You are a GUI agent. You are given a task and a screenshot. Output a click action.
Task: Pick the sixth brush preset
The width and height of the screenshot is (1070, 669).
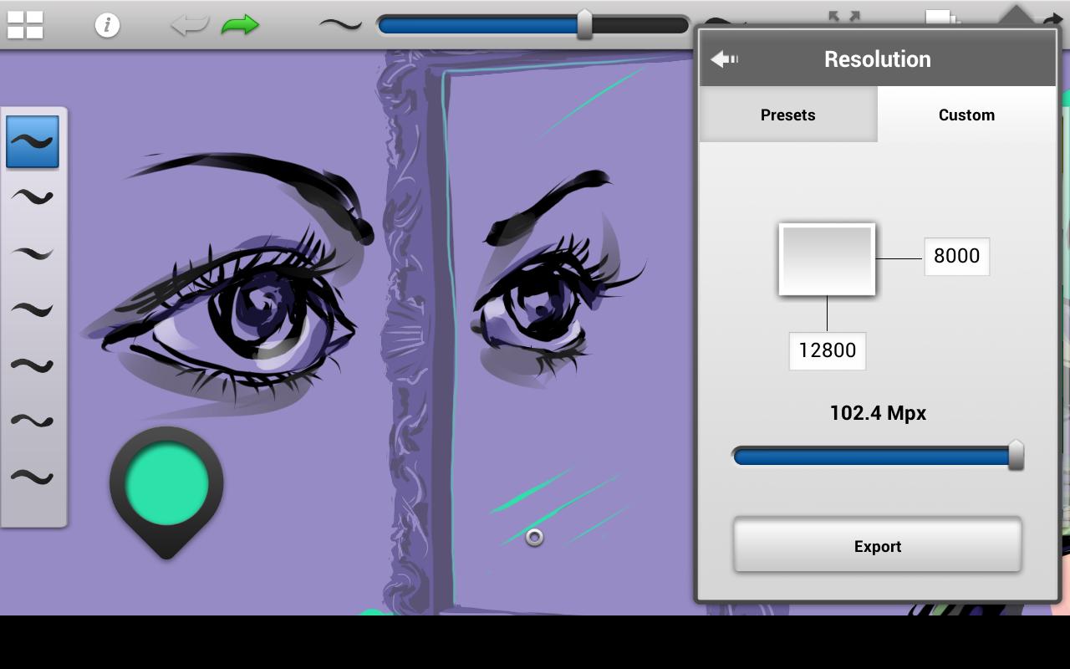(x=33, y=421)
